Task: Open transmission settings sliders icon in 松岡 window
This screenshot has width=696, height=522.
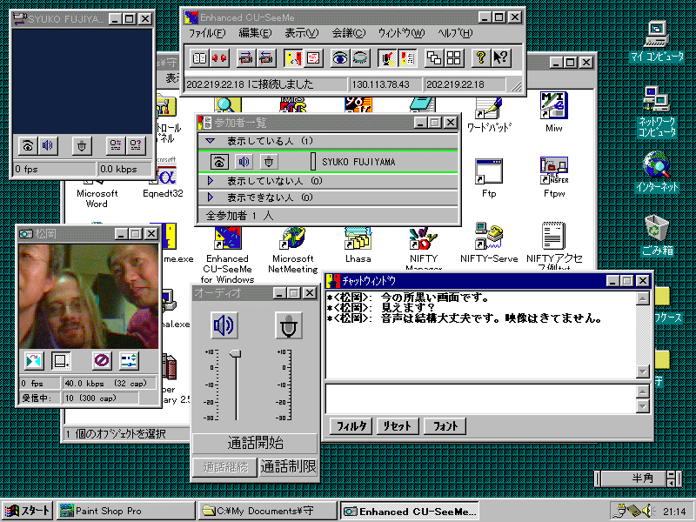Action: pos(129,361)
